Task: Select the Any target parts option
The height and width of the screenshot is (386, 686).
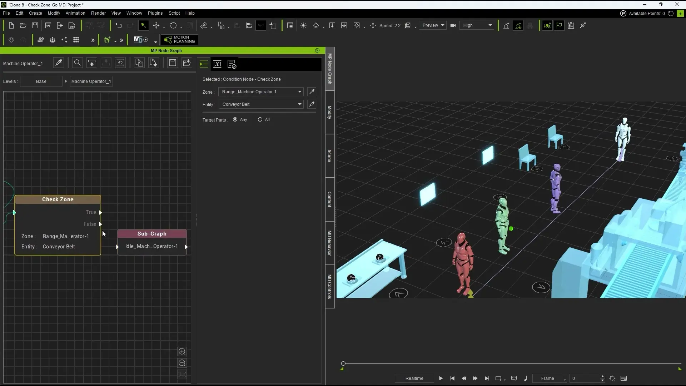Action: pos(235,120)
